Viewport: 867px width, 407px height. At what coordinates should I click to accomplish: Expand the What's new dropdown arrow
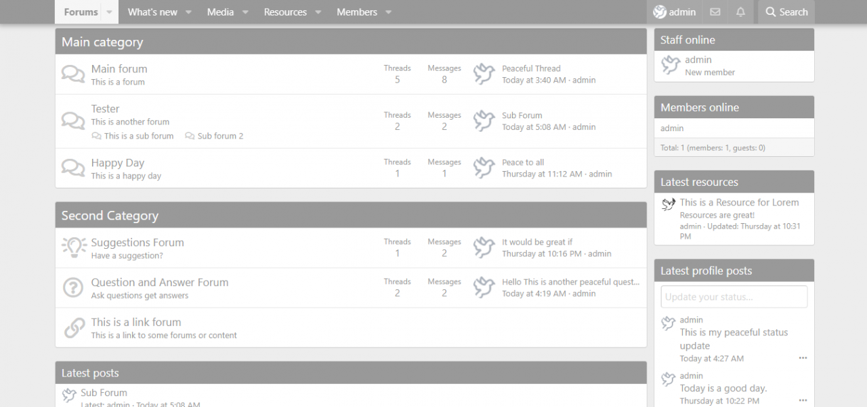coord(188,12)
